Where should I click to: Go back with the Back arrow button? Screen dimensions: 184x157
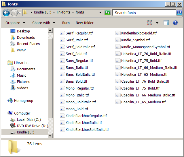coord(6,13)
